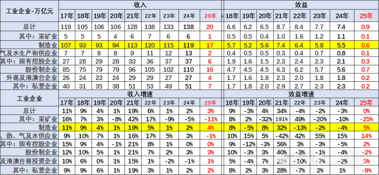
Task: Select 制造业 收入增速 25年 red value 4%
Action: pyautogui.click(x=210, y=128)
